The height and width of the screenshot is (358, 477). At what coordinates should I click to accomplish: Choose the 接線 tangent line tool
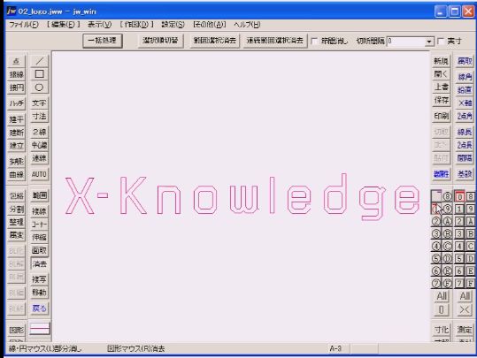17,74
